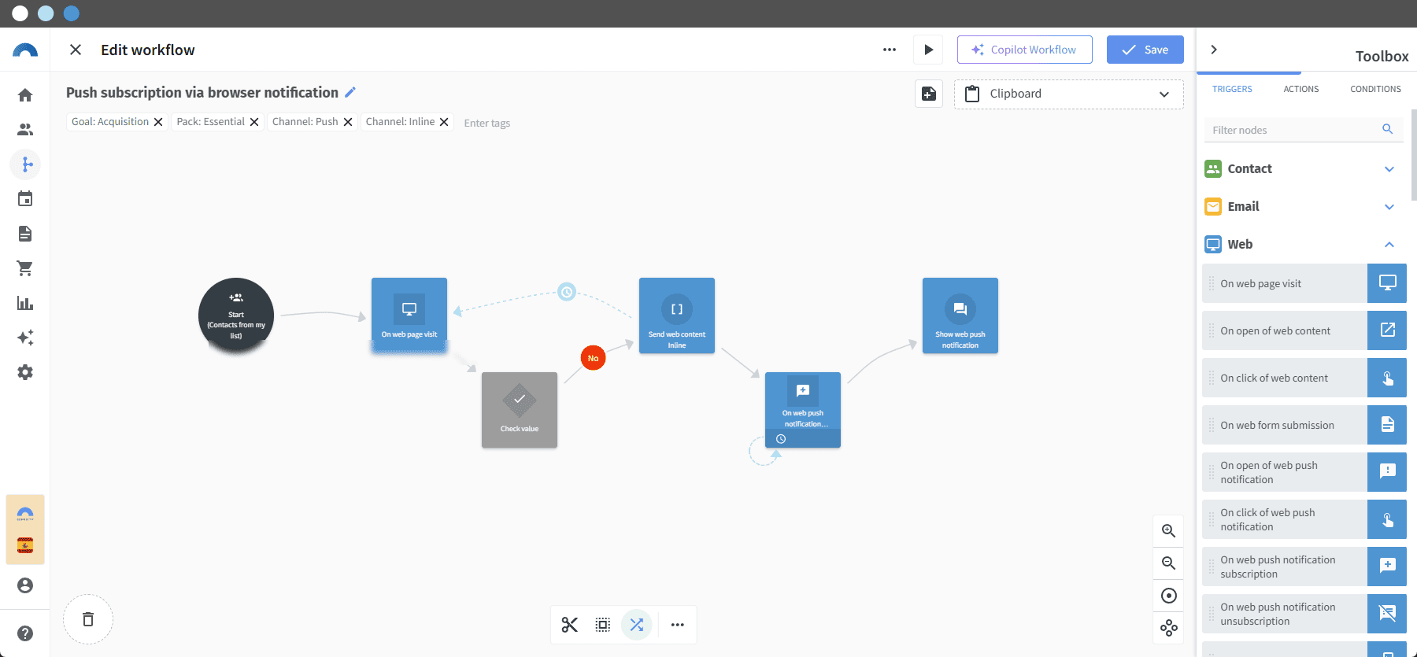Edit the workflow name with pencil icon
Image resolution: width=1417 pixels, height=657 pixels.
click(350, 92)
